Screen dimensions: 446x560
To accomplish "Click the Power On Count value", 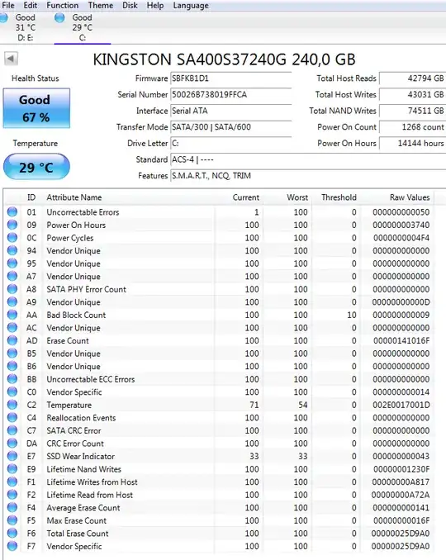I will (x=412, y=127).
